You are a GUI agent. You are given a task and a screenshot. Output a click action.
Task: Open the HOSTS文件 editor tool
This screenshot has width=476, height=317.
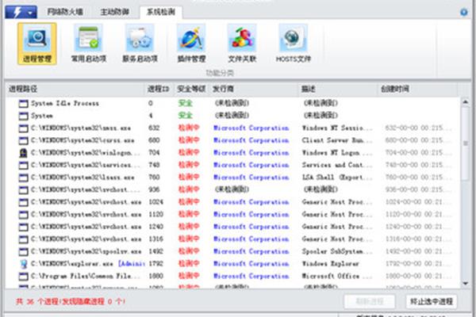click(294, 44)
